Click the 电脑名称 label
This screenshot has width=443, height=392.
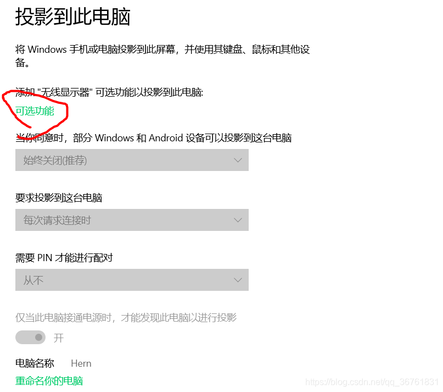point(35,363)
